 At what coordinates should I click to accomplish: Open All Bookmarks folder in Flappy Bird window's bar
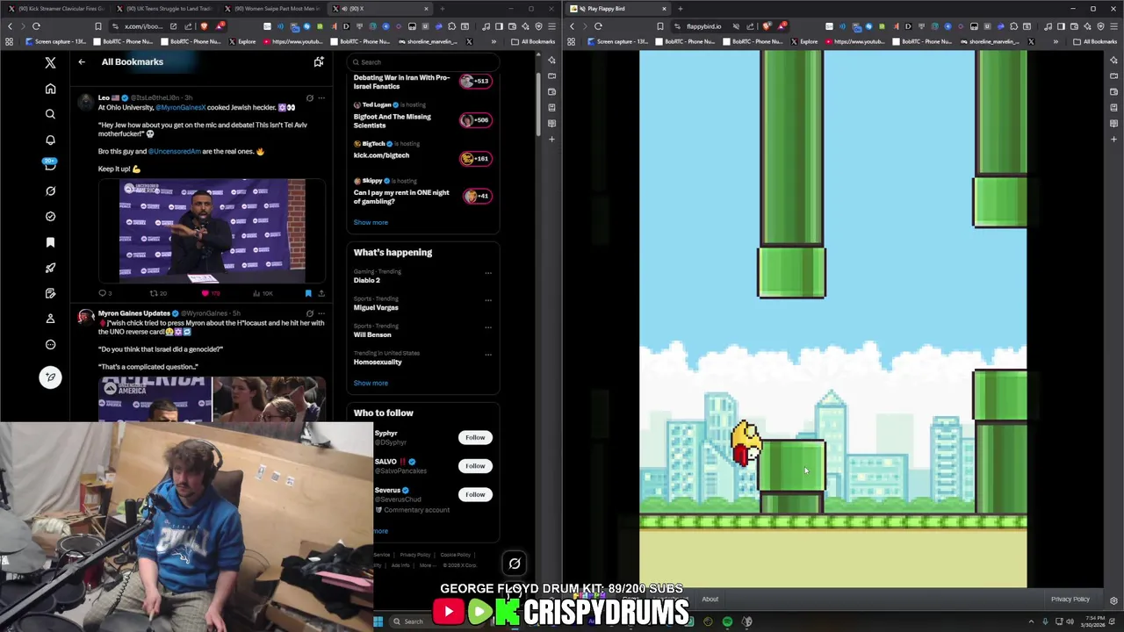1094,41
